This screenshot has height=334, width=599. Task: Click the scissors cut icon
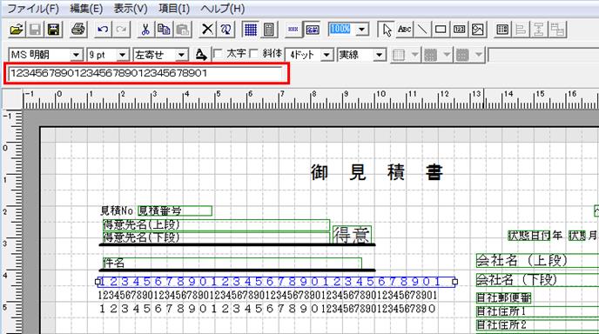[x=145, y=30]
